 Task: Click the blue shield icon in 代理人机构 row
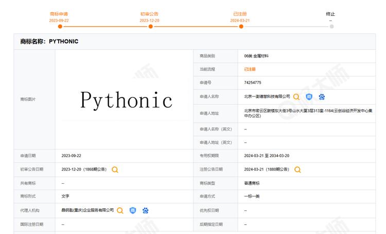click(133, 210)
